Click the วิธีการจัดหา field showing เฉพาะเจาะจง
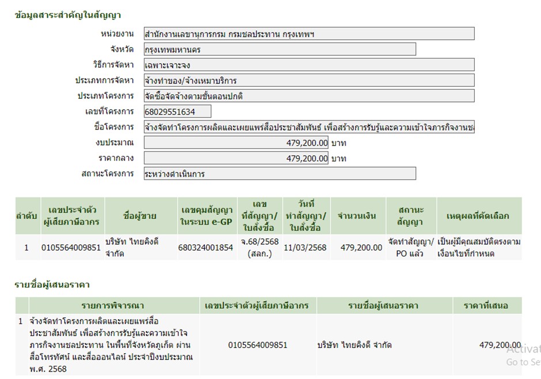 point(309,65)
